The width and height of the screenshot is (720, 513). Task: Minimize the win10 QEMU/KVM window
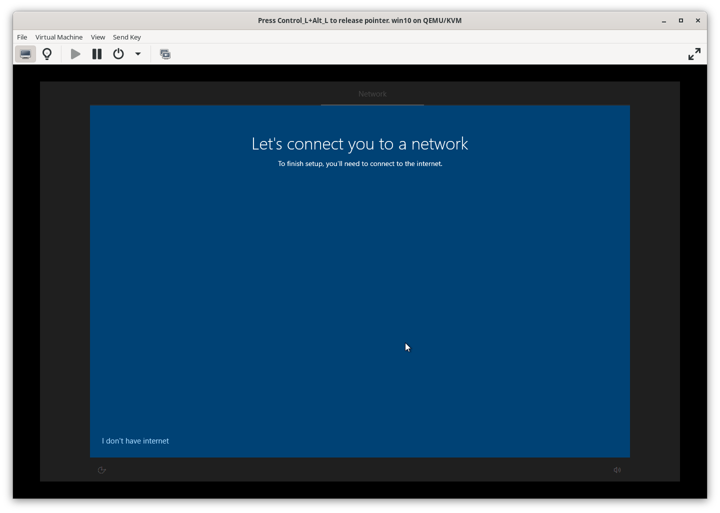point(664,20)
